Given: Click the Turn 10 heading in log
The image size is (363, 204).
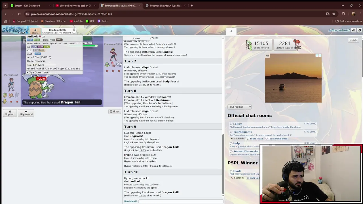Looking at the screenshot, I should click(131, 172).
